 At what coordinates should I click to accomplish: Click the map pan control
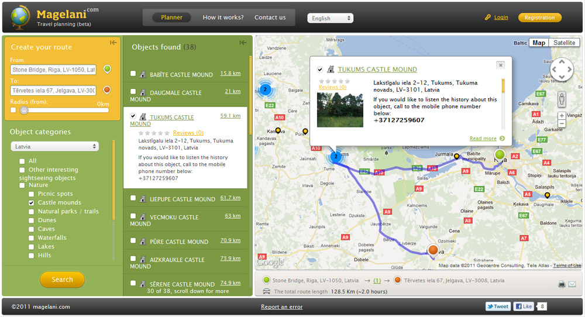pyautogui.click(x=562, y=70)
